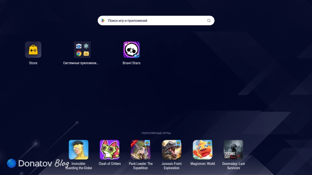Click the Magicmon: World label

click(x=202, y=164)
